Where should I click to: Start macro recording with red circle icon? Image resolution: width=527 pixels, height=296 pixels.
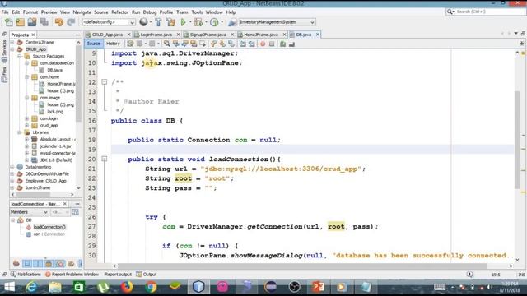pyautogui.click(x=263, y=44)
